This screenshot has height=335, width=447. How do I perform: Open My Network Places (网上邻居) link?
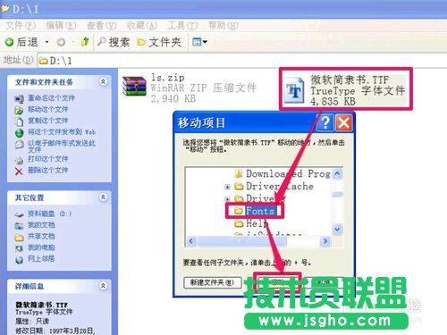point(41,258)
